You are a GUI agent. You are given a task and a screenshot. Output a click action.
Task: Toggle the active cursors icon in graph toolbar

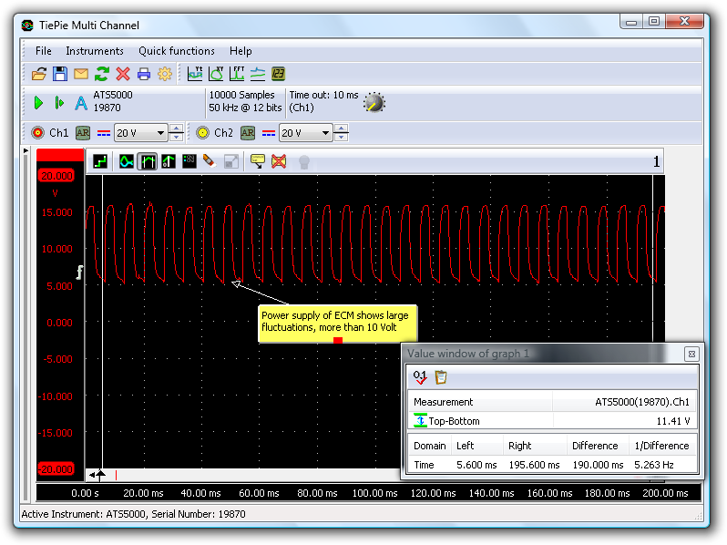(148, 161)
